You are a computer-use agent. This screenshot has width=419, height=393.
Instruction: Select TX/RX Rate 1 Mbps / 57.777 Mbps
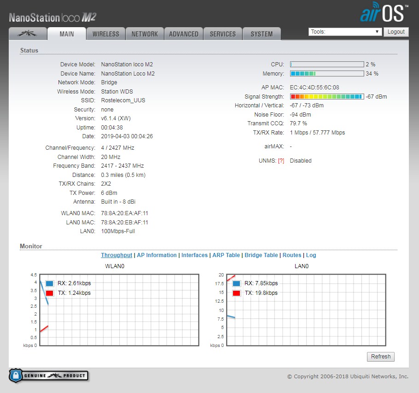317,133
